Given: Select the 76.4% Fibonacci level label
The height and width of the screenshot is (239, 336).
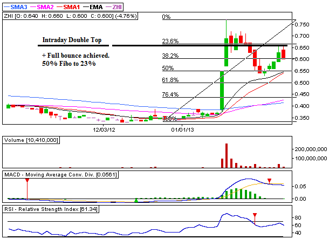Looking at the screenshot, I should click(x=170, y=94).
